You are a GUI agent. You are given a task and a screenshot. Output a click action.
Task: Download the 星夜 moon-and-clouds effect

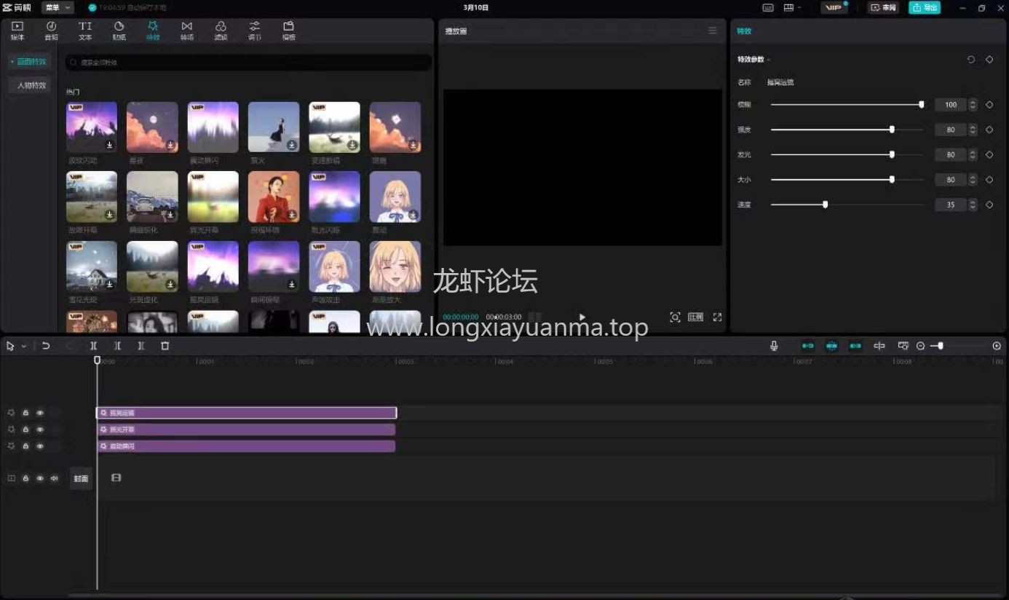[x=170, y=145]
